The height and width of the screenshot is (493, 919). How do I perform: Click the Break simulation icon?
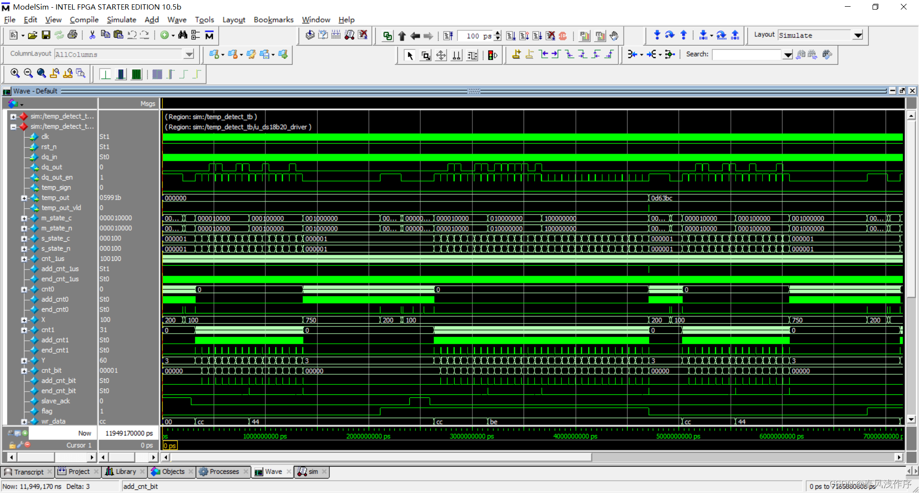click(550, 36)
